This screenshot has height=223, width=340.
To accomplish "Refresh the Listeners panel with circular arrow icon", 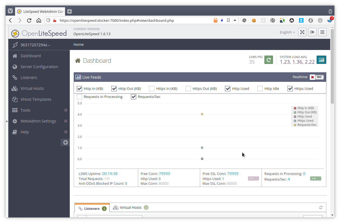I will click(321, 207).
